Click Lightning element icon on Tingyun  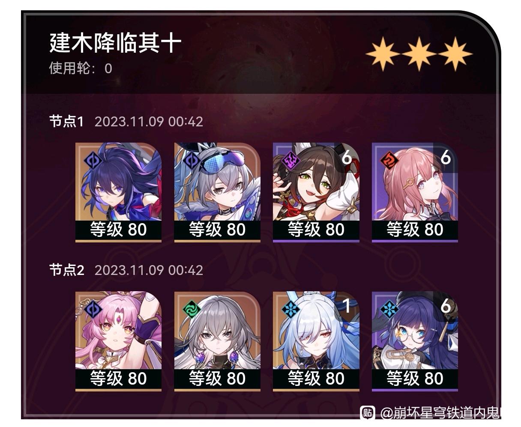tap(291, 161)
